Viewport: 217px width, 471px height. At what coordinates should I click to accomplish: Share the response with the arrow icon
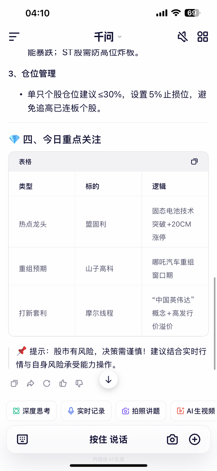[x=31, y=383]
